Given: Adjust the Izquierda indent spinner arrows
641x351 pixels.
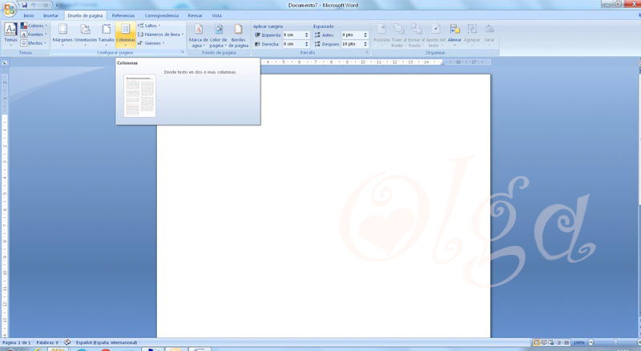Looking at the screenshot, I should (307, 35).
